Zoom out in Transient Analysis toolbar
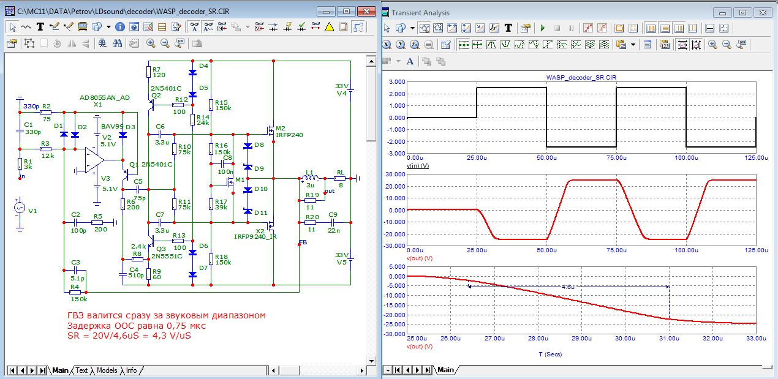This screenshot has width=778, height=379. coord(727,45)
